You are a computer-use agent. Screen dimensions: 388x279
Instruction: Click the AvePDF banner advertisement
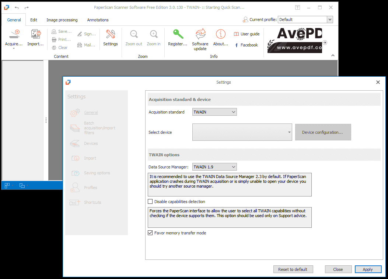(x=295, y=40)
